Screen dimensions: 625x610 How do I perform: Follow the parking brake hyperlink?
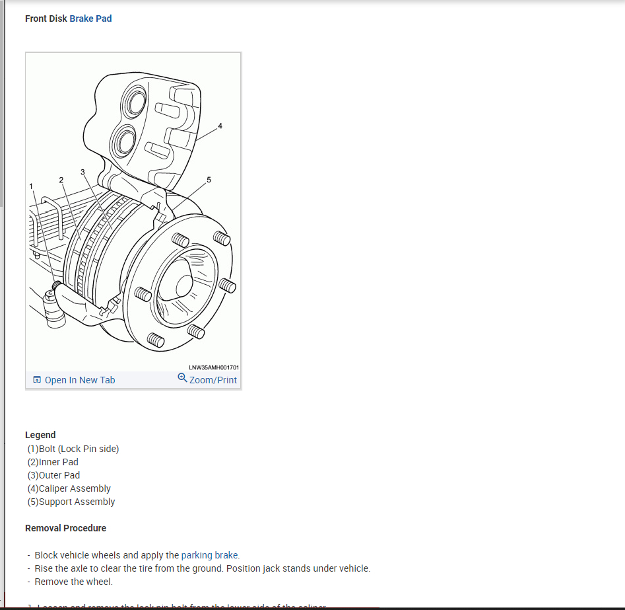(210, 555)
